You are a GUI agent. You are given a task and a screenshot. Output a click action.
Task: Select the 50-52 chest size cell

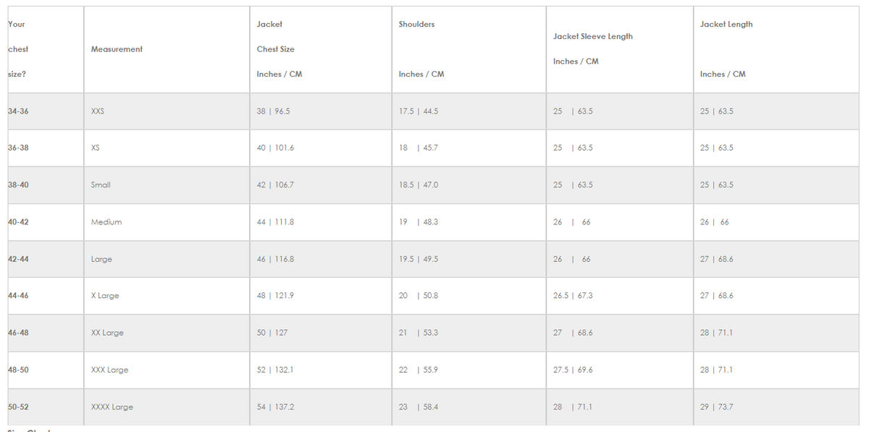click(19, 407)
